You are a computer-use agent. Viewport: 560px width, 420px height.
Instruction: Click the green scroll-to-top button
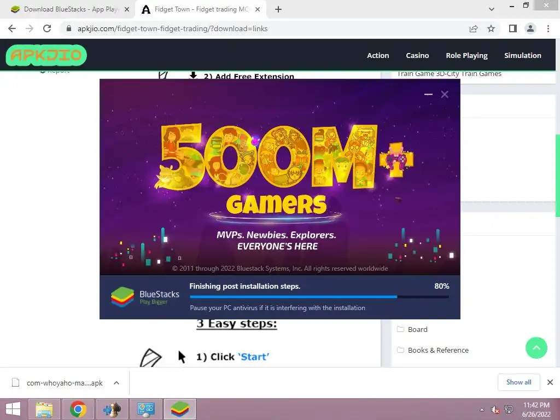pyautogui.click(x=536, y=347)
